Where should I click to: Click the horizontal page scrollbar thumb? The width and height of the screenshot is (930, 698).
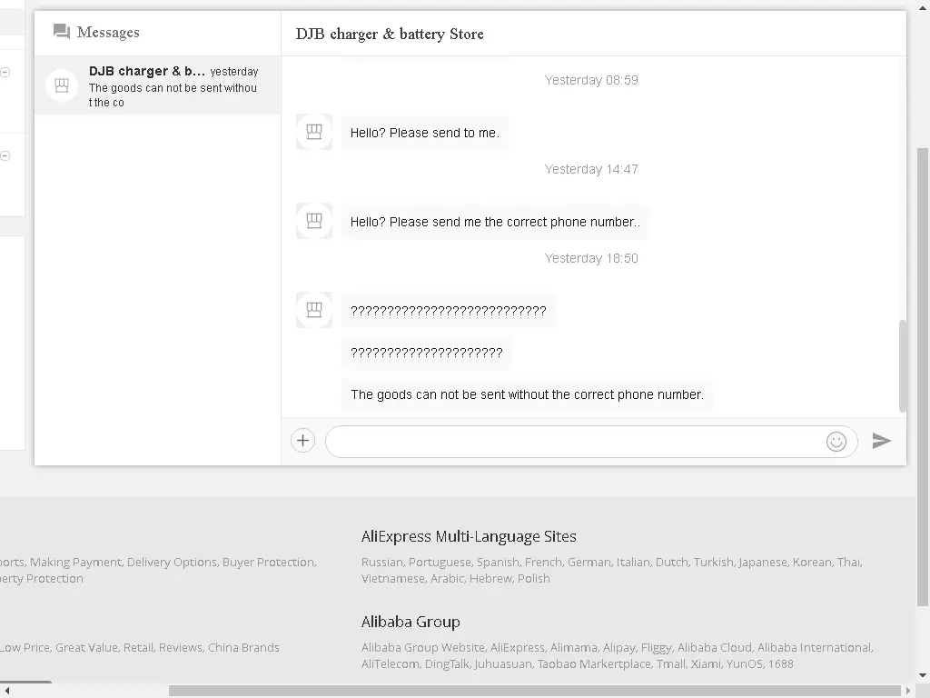pos(535,691)
